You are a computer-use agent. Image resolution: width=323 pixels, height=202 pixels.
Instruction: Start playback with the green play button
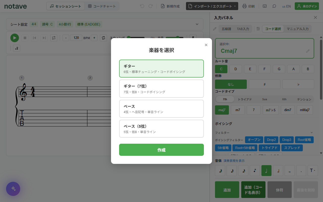click(x=15, y=38)
